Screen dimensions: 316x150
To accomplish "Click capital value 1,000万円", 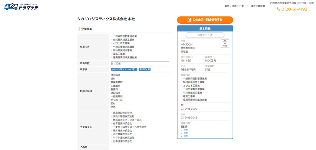I will tap(210, 60).
